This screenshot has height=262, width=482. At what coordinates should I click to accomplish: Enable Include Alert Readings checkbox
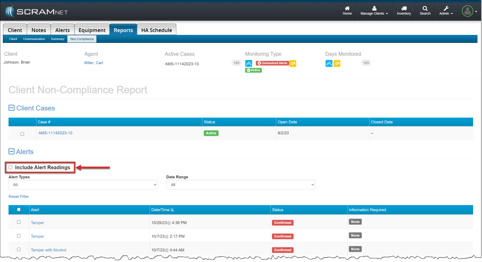pyautogui.click(x=10, y=167)
